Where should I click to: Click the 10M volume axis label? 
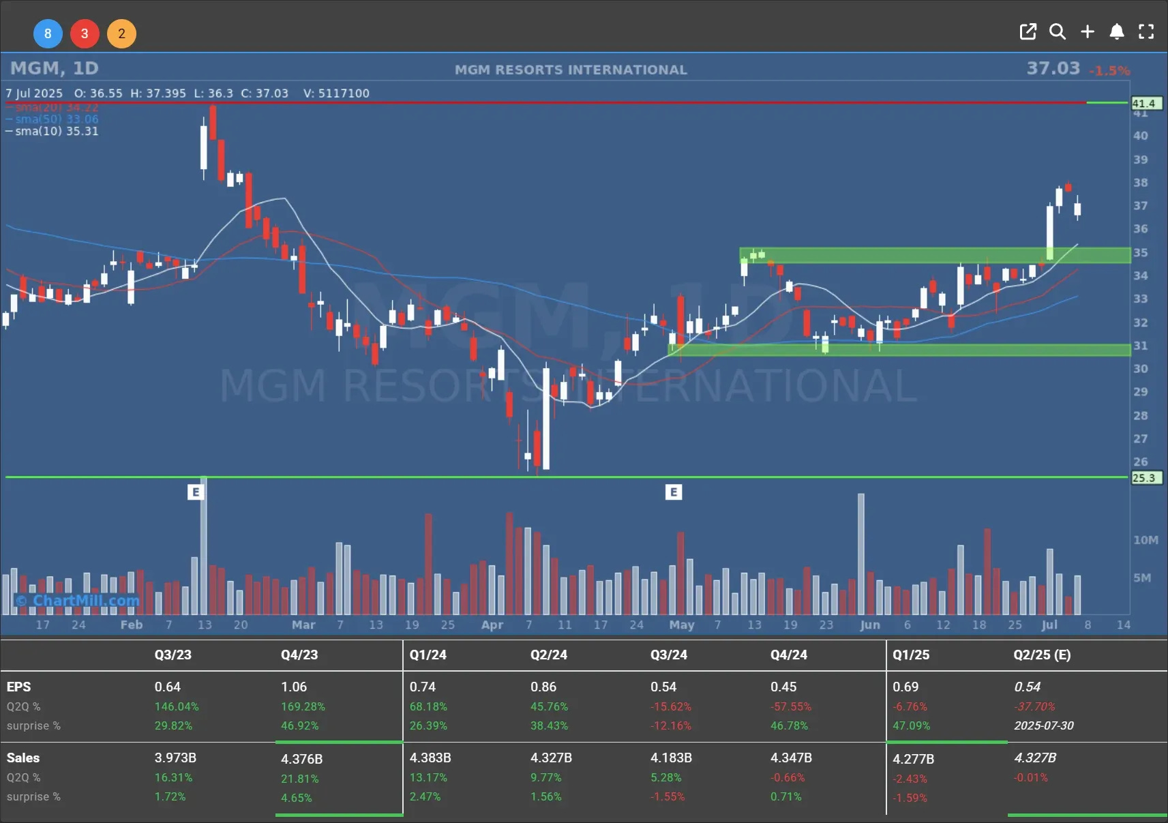click(x=1145, y=540)
